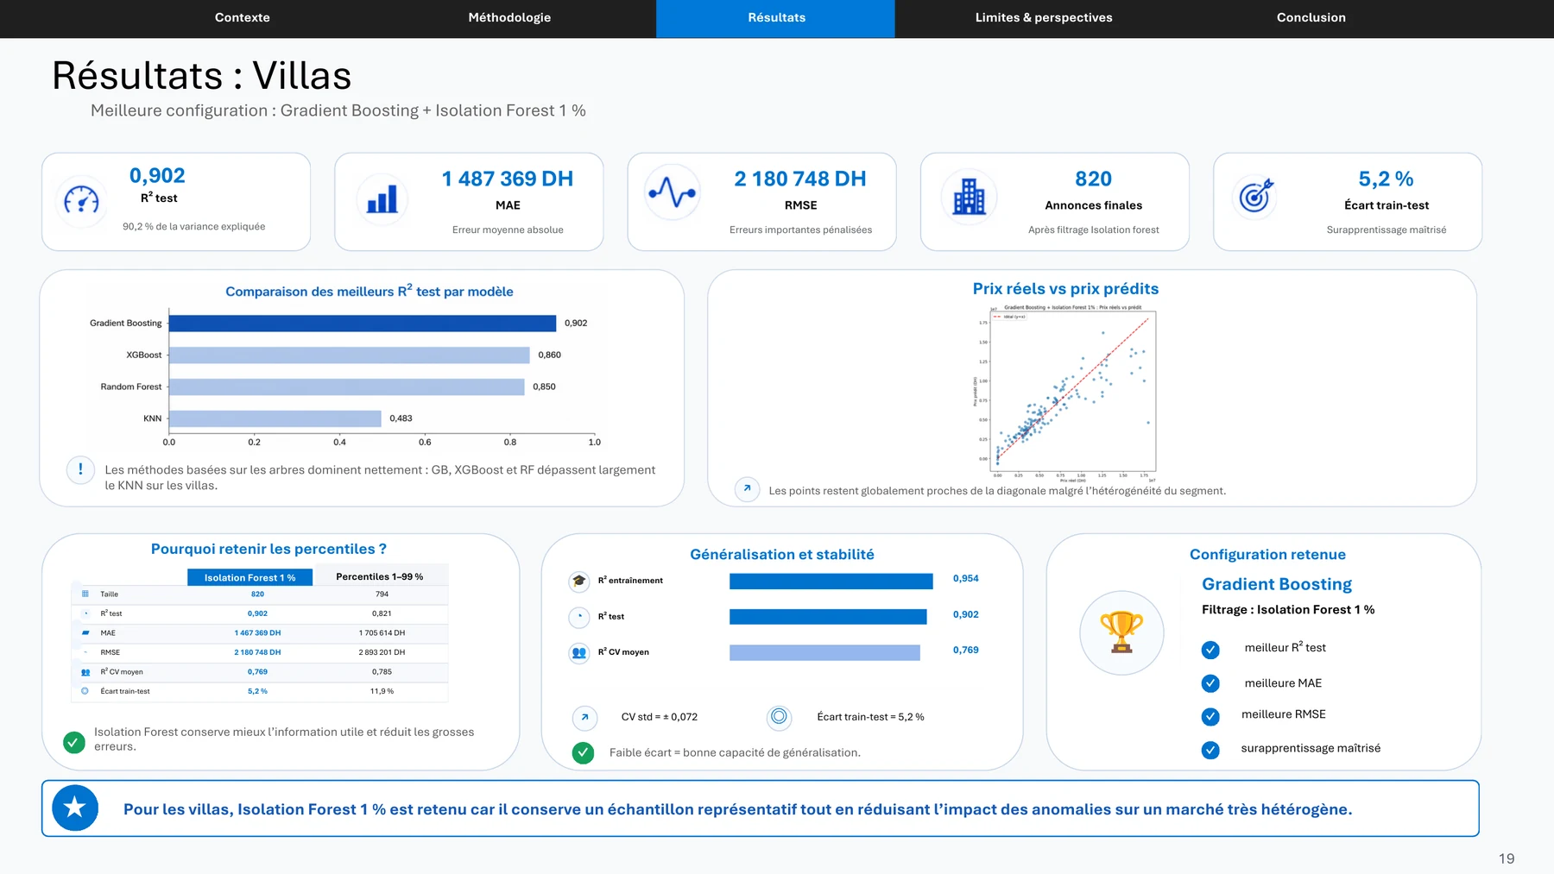Click the target icon beside Écart train-test
The width and height of the screenshot is (1554, 874).
point(1256,196)
